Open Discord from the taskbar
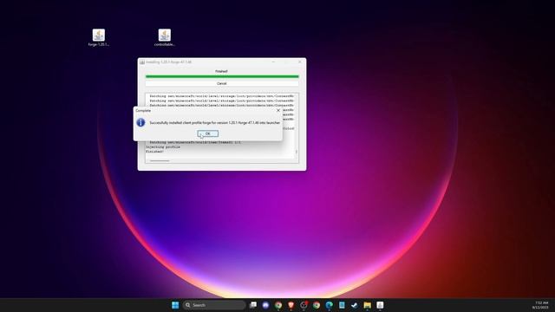This screenshot has height=312, width=555. coord(266,305)
